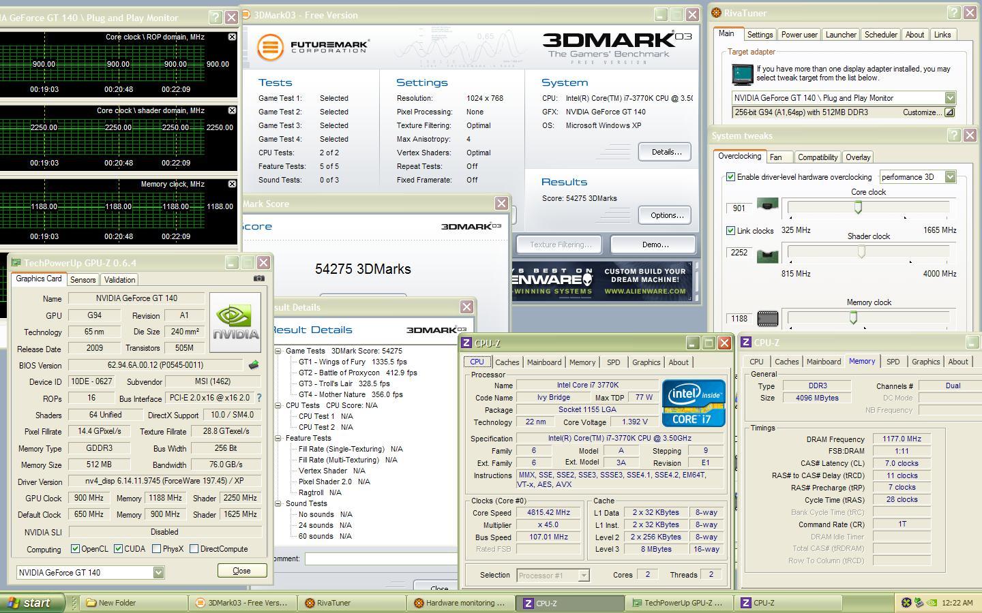Open the CPU-Z processor selection dropdown
982x613 pixels.
(x=584, y=576)
